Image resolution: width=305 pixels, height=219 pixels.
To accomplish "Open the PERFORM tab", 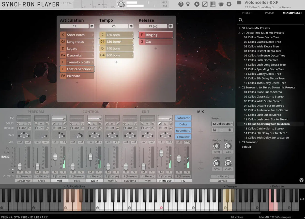I will 36,112.
